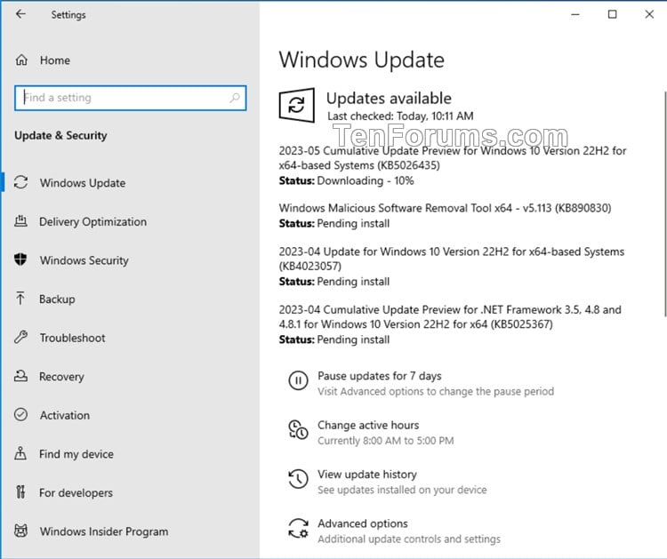The image size is (667, 559).
Task: Click Additional update controls and settings text
Action: [x=409, y=539]
